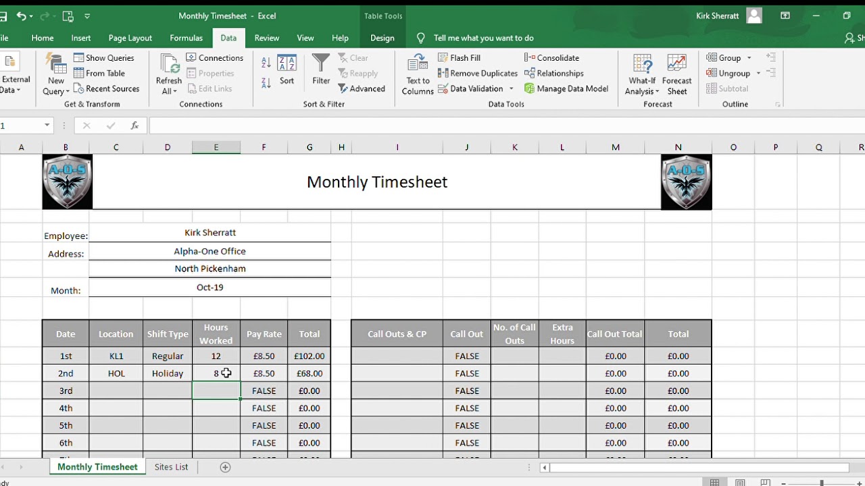Launch the Outline dialog expander
This screenshot has height=486, width=865.
pyautogui.click(x=778, y=105)
